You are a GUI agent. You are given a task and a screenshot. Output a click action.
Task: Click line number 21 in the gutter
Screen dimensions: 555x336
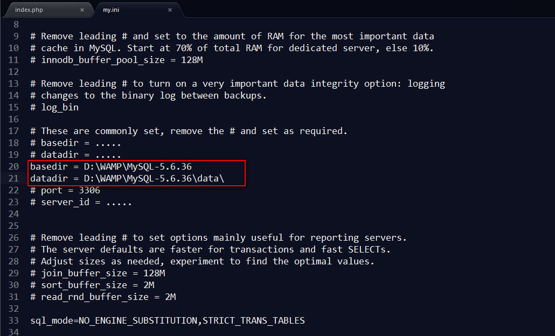click(x=13, y=178)
